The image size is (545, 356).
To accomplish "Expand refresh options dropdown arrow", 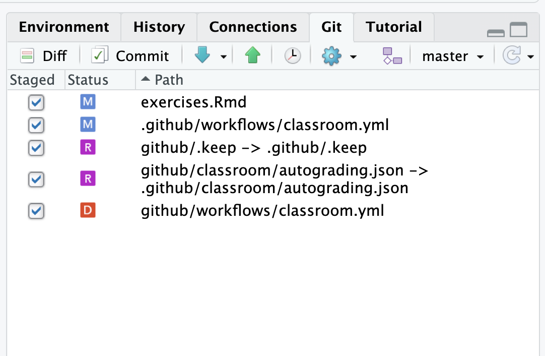I will tap(530, 56).
